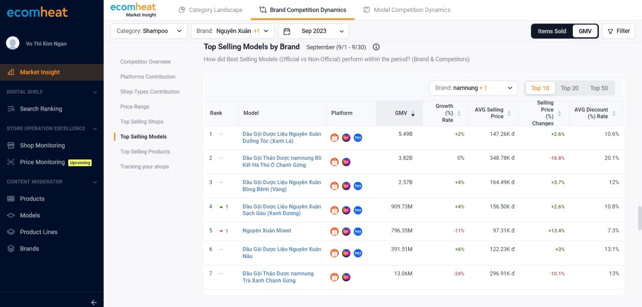The width and height of the screenshot is (642, 307).
Task: Collapse the sidebar with the back arrow
Action: coord(94,302)
